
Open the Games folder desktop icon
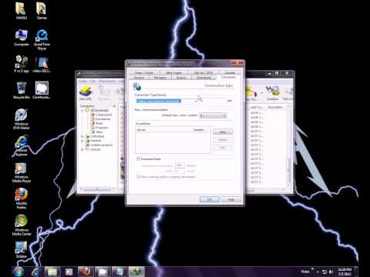pyautogui.click(x=42, y=11)
